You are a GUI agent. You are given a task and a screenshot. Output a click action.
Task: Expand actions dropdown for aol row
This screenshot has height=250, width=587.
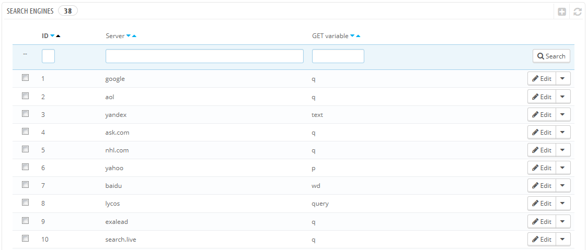562,97
